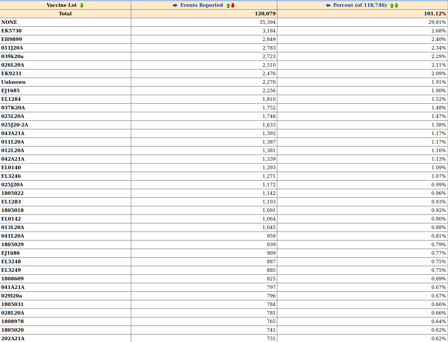Select vaccine lot EK9231
448x342 pixels.
pyautogui.click(x=11, y=73)
